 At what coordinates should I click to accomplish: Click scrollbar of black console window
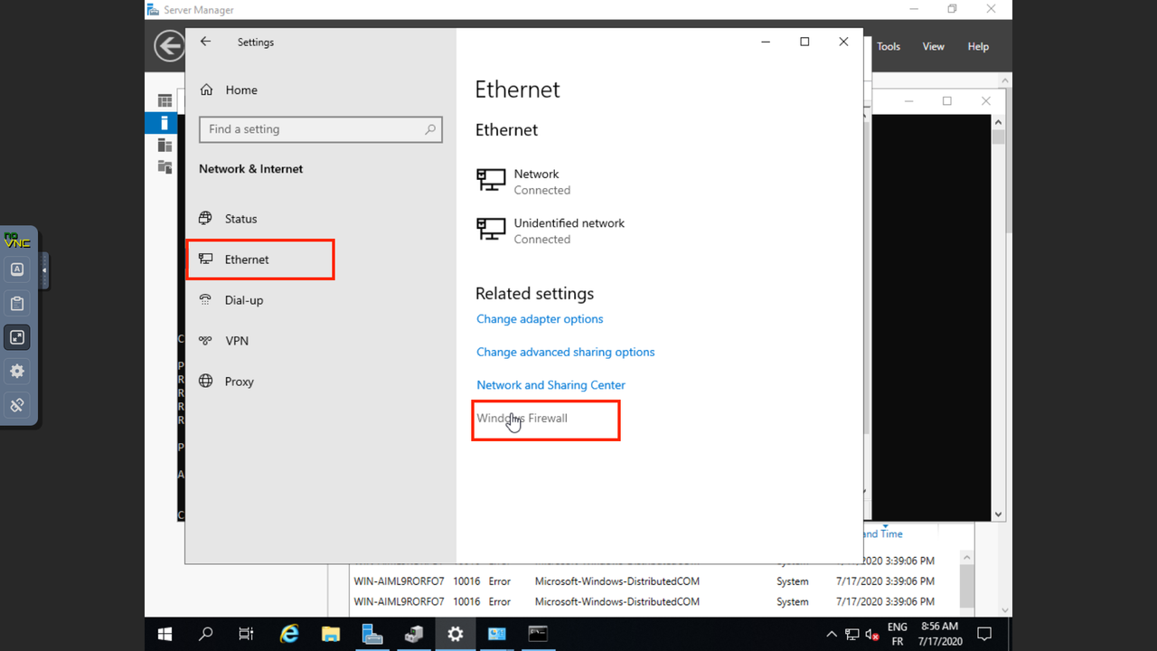(998, 316)
